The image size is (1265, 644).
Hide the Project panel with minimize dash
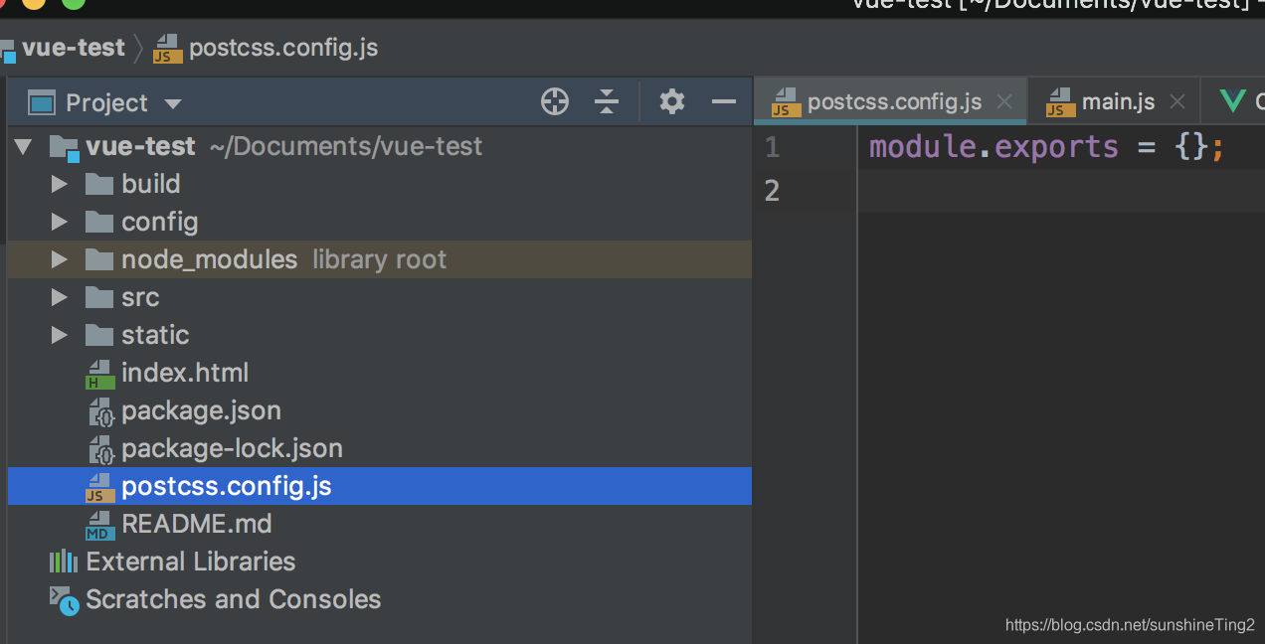724,101
